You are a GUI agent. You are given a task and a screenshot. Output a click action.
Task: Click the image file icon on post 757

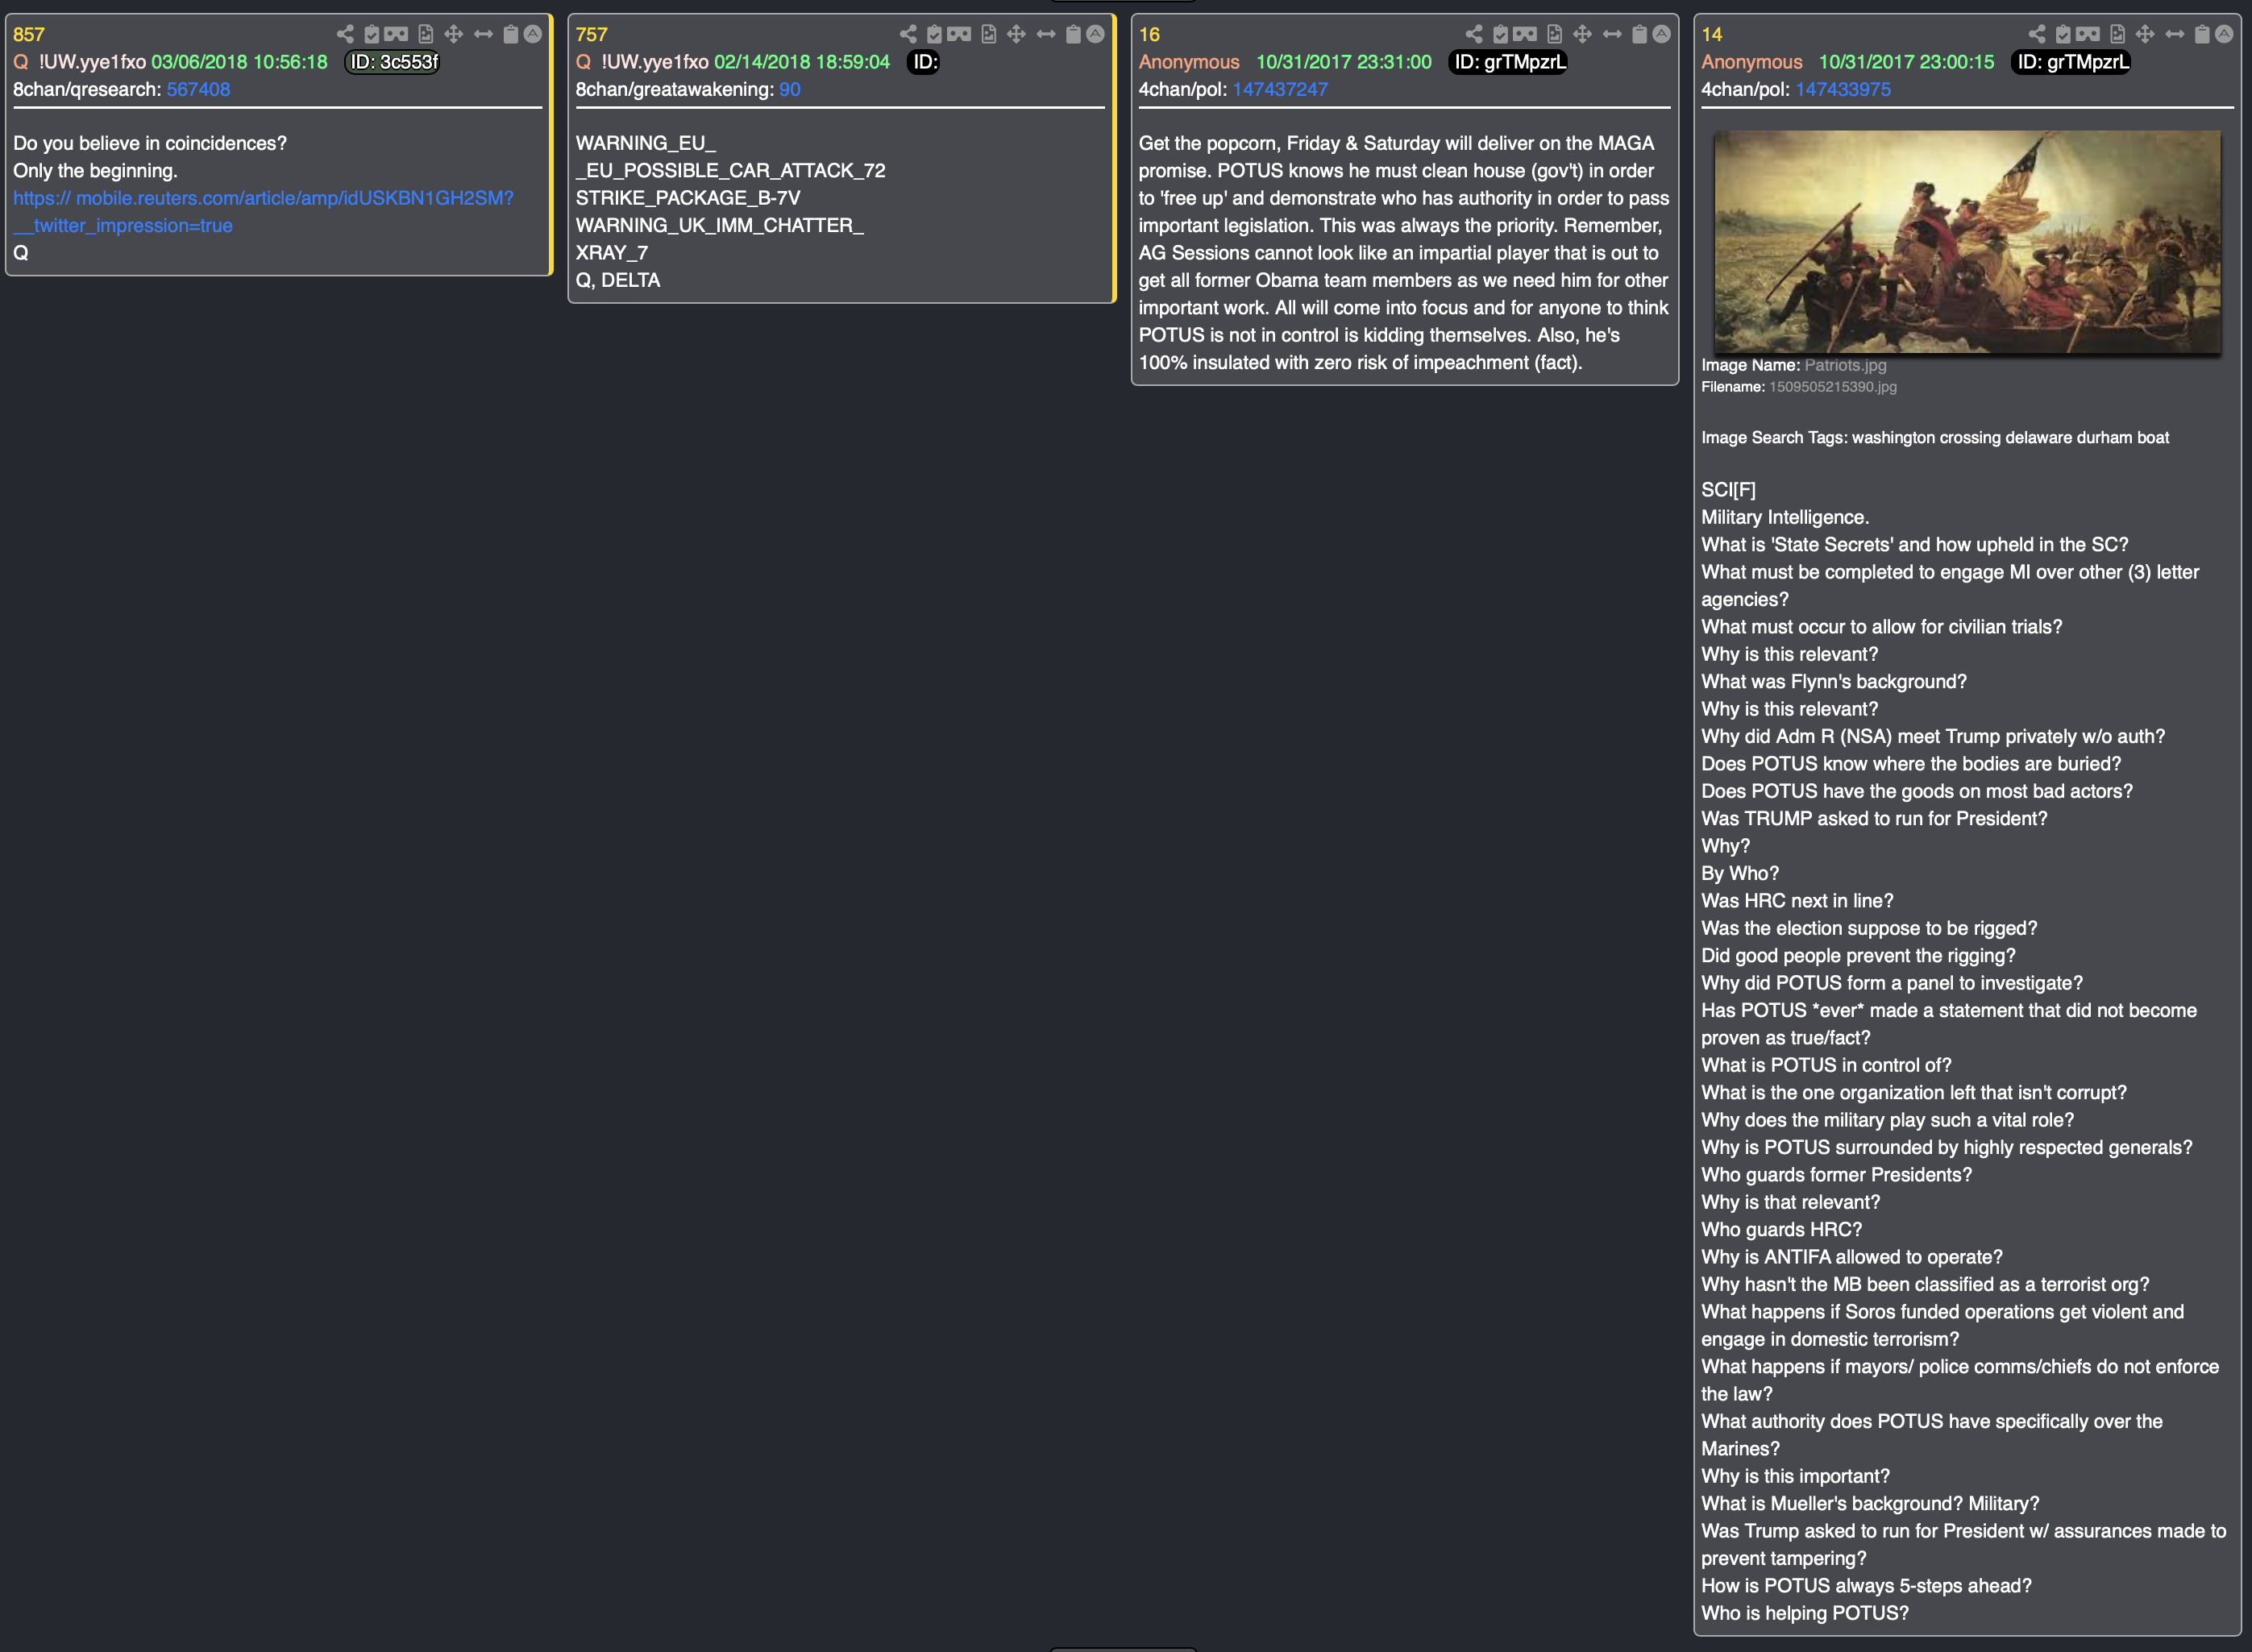click(988, 34)
